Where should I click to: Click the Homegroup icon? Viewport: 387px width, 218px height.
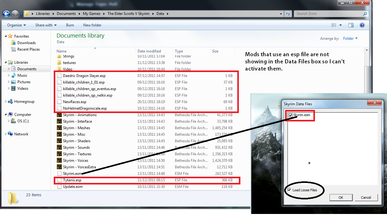click(x=10, y=102)
